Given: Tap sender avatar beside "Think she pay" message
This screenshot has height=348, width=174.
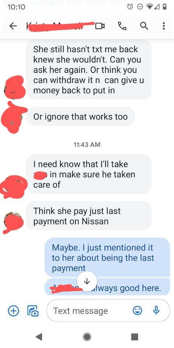Looking at the screenshot, I should coord(13,221).
